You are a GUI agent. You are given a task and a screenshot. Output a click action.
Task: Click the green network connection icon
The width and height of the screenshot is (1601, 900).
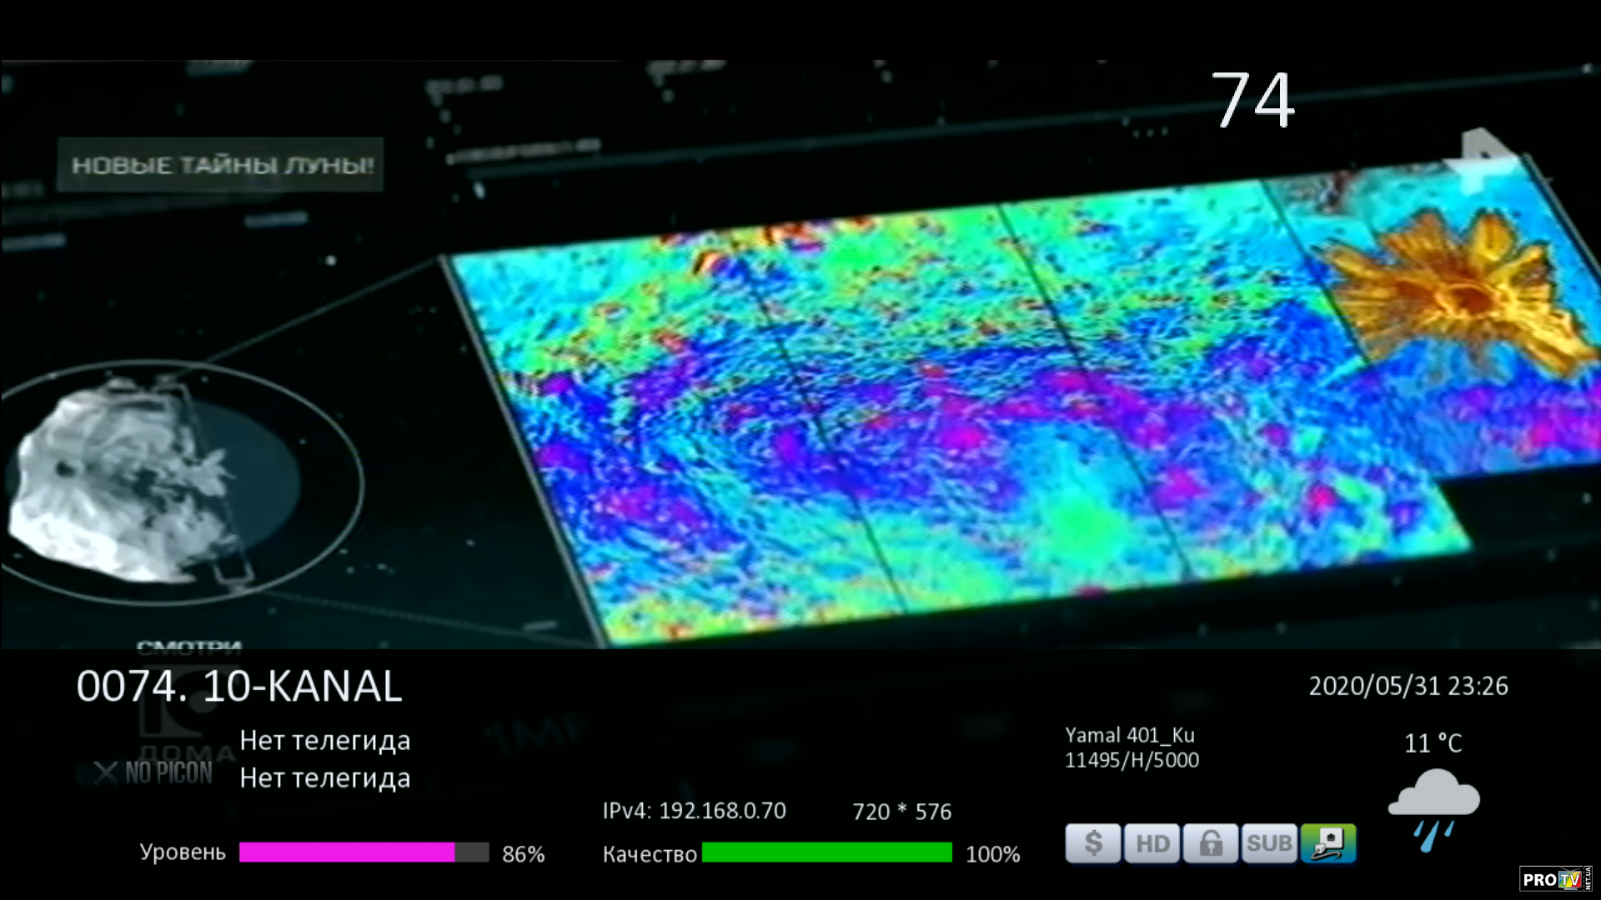tap(1328, 843)
